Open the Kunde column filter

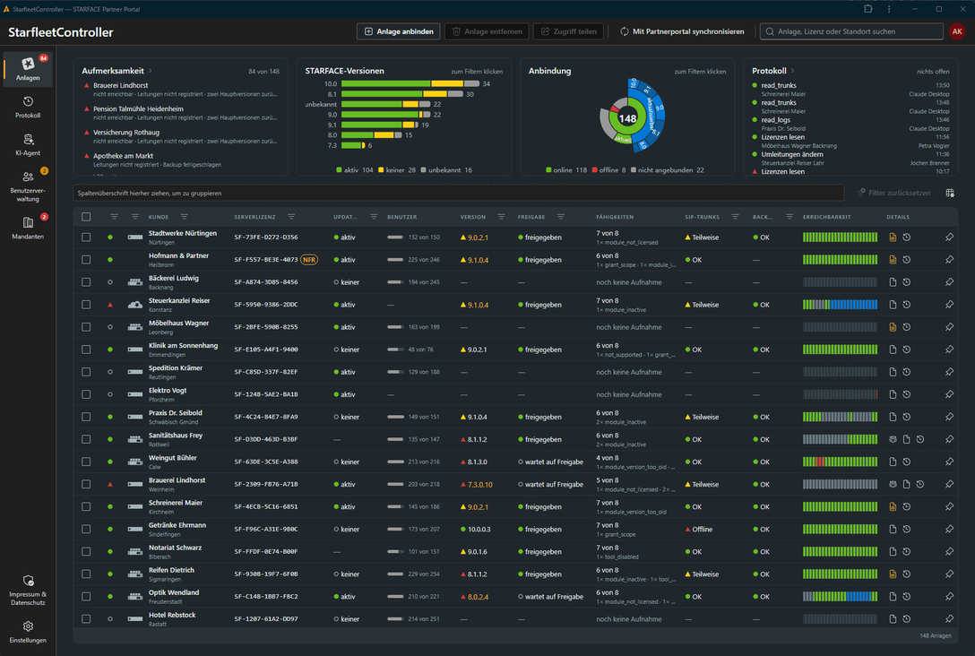184,217
